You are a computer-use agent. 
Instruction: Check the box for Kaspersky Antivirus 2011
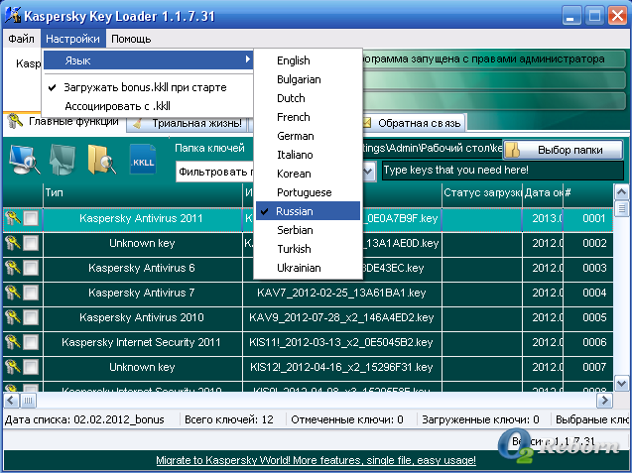point(31,219)
